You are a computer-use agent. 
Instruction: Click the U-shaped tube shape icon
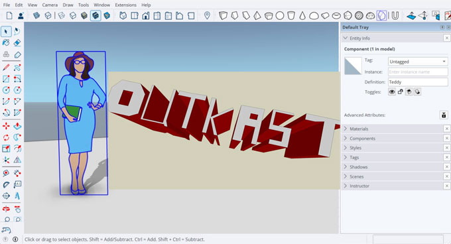[395, 15]
